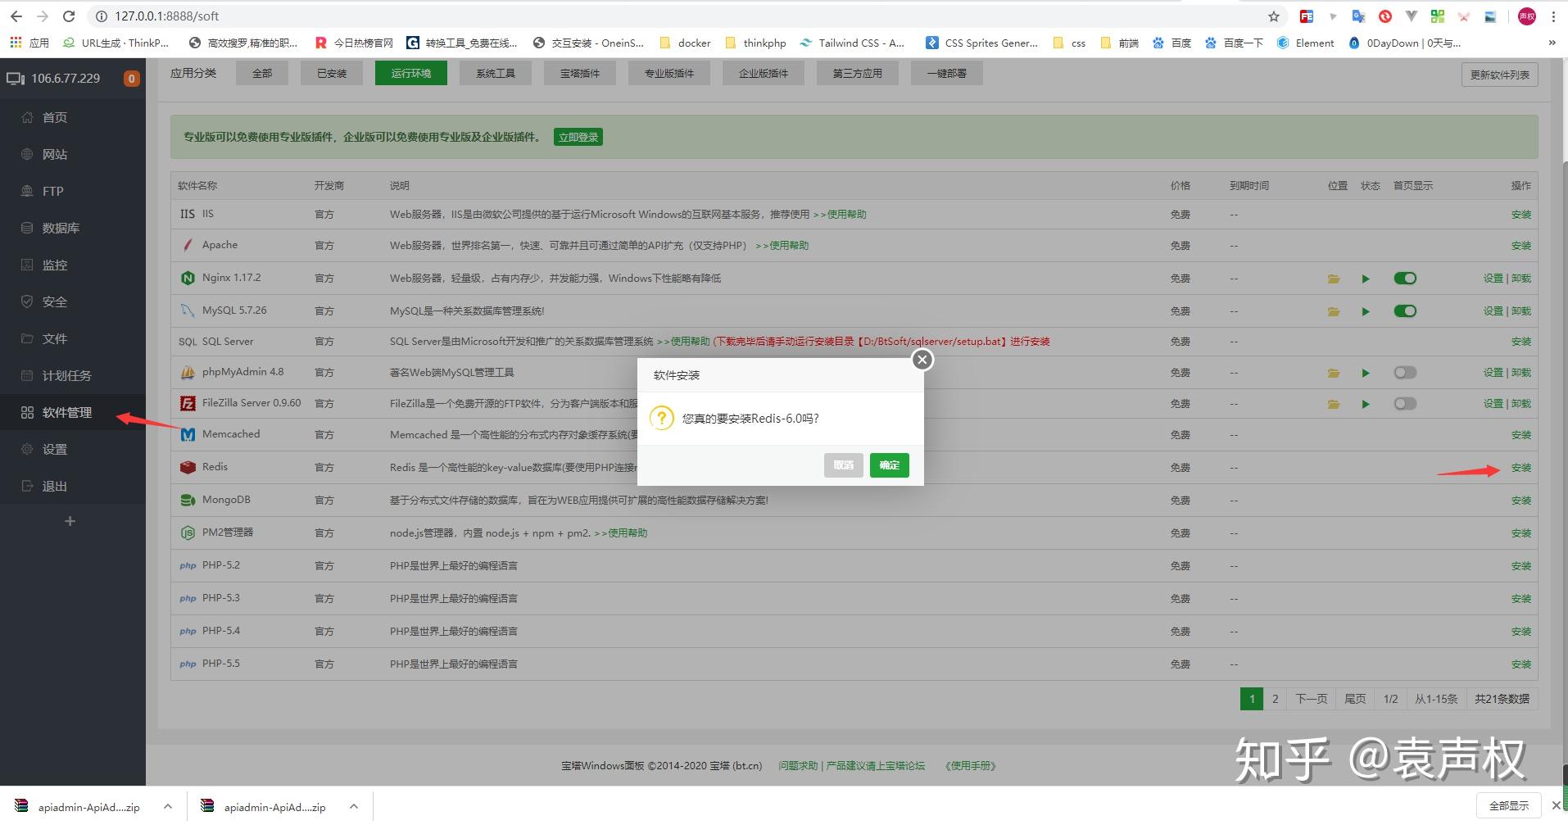Click the Memcached logo icon
Image resolution: width=1568 pixels, height=825 pixels.
pyautogui.click(x=188, y=434)
